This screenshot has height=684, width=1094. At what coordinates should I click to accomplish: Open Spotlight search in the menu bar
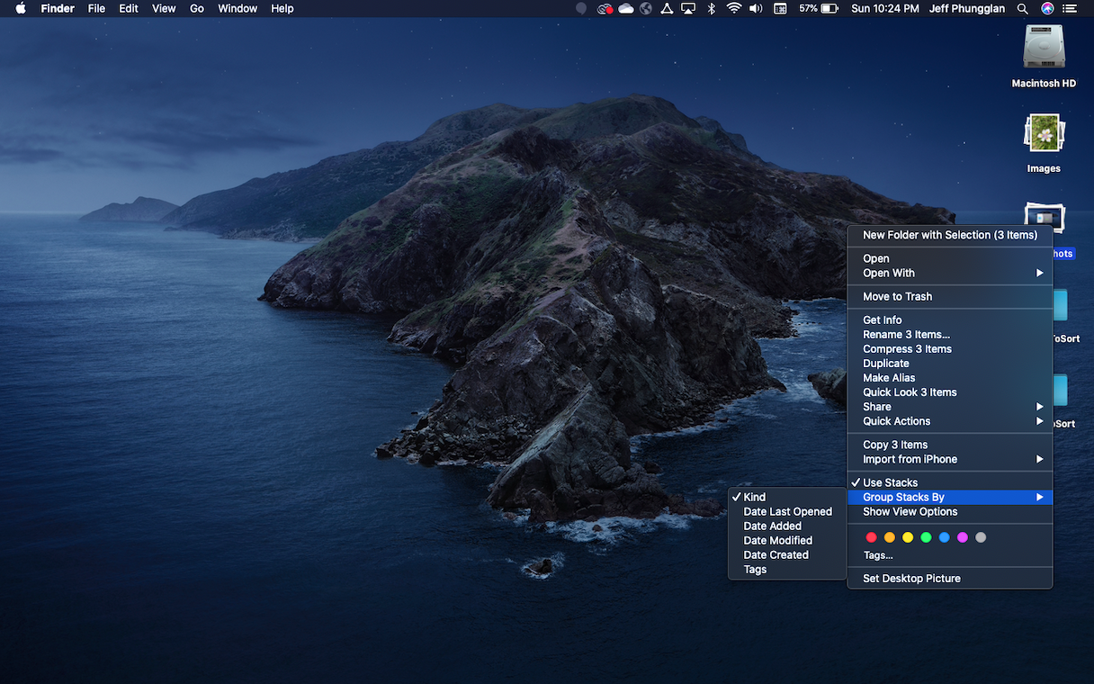(1022, 8)
